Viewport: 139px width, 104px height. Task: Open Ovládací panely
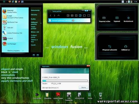coord(34,36)
